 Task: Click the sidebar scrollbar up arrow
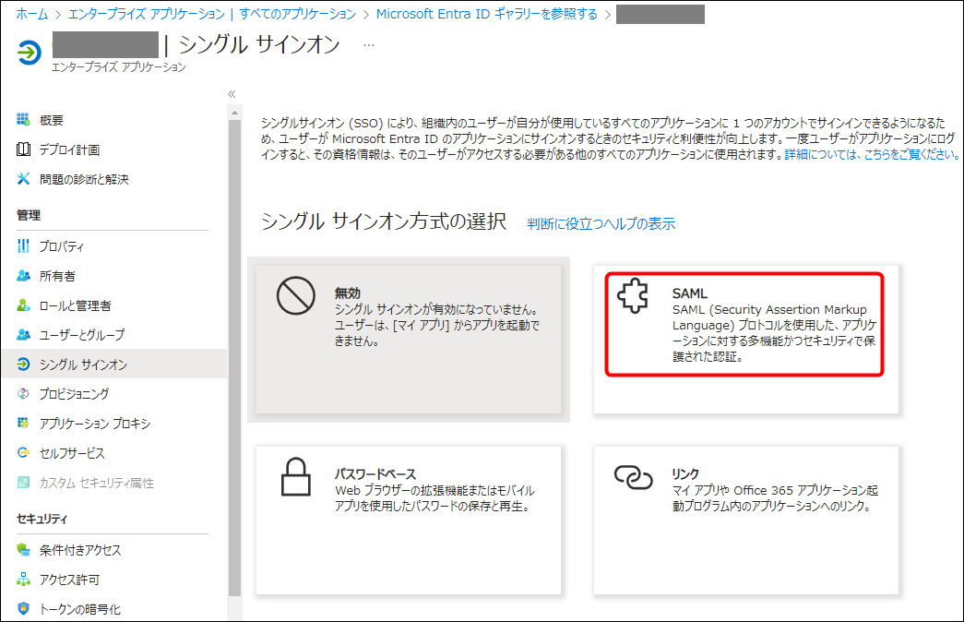coord(234,114)
